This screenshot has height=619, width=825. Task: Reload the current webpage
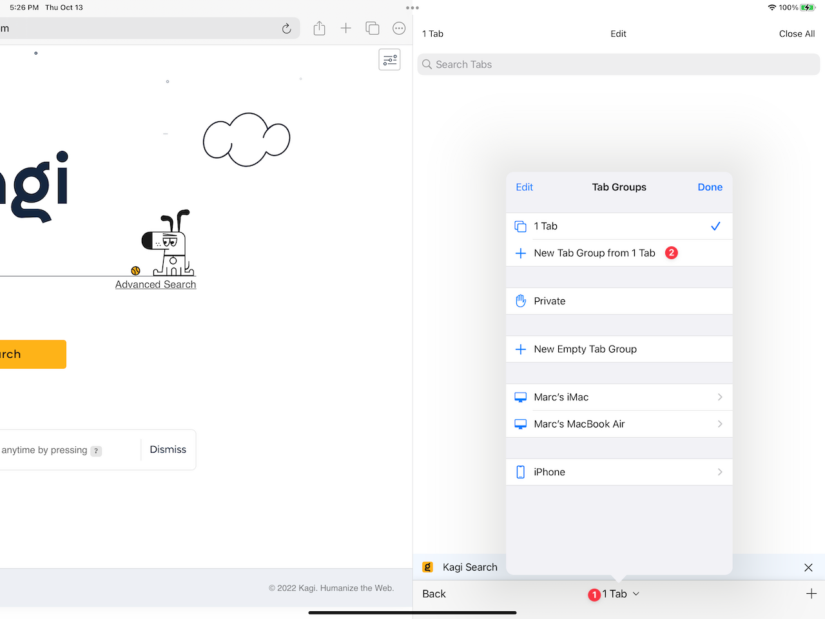[x=286, y=28]
